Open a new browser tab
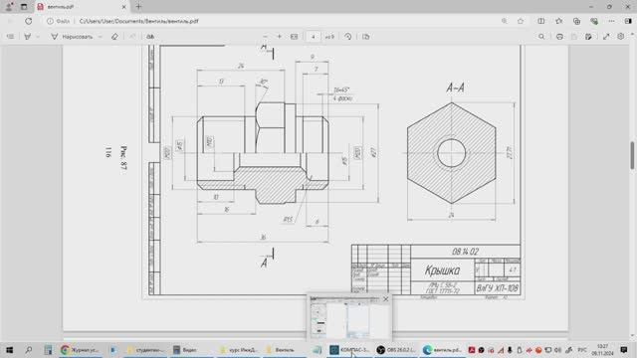The width and height of the screenshot is (637, 358). [138, 7]
